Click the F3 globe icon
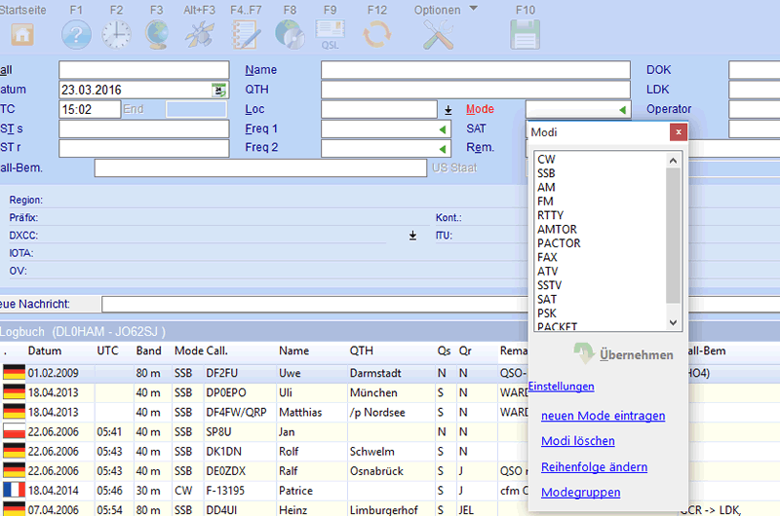Viewport: 780px width, 516px height. [156, 35]
